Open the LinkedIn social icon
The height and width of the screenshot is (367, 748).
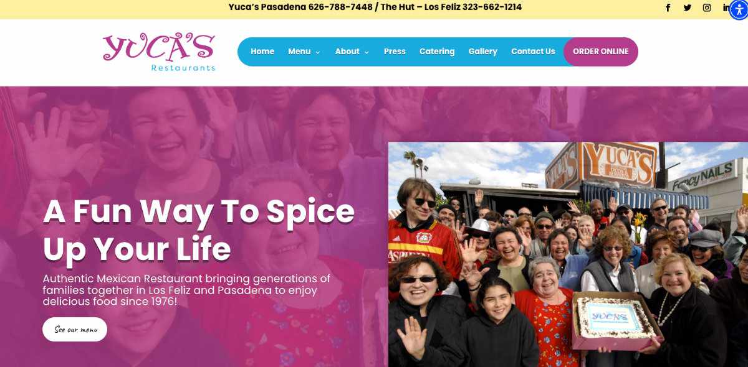[x=726, y=8]
